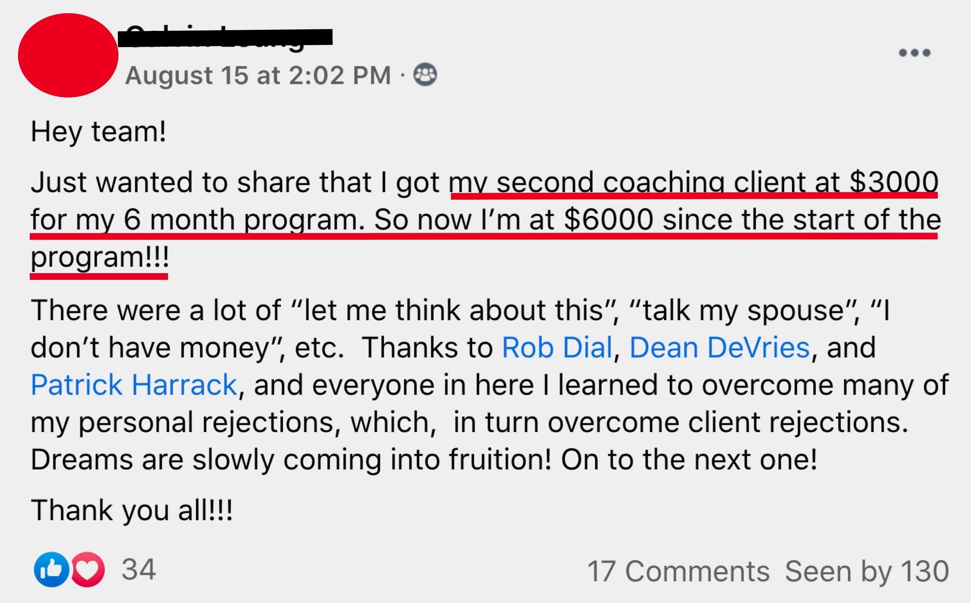
Task: View the 34 reactions list
Action: pos(139,570)
